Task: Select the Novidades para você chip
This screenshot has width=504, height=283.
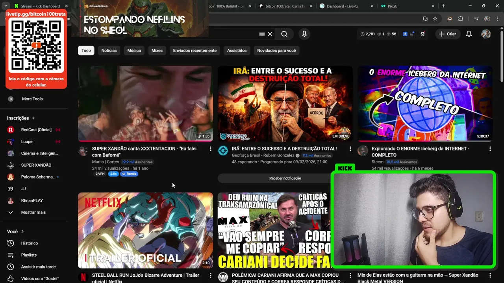Action: pos(276,50)
